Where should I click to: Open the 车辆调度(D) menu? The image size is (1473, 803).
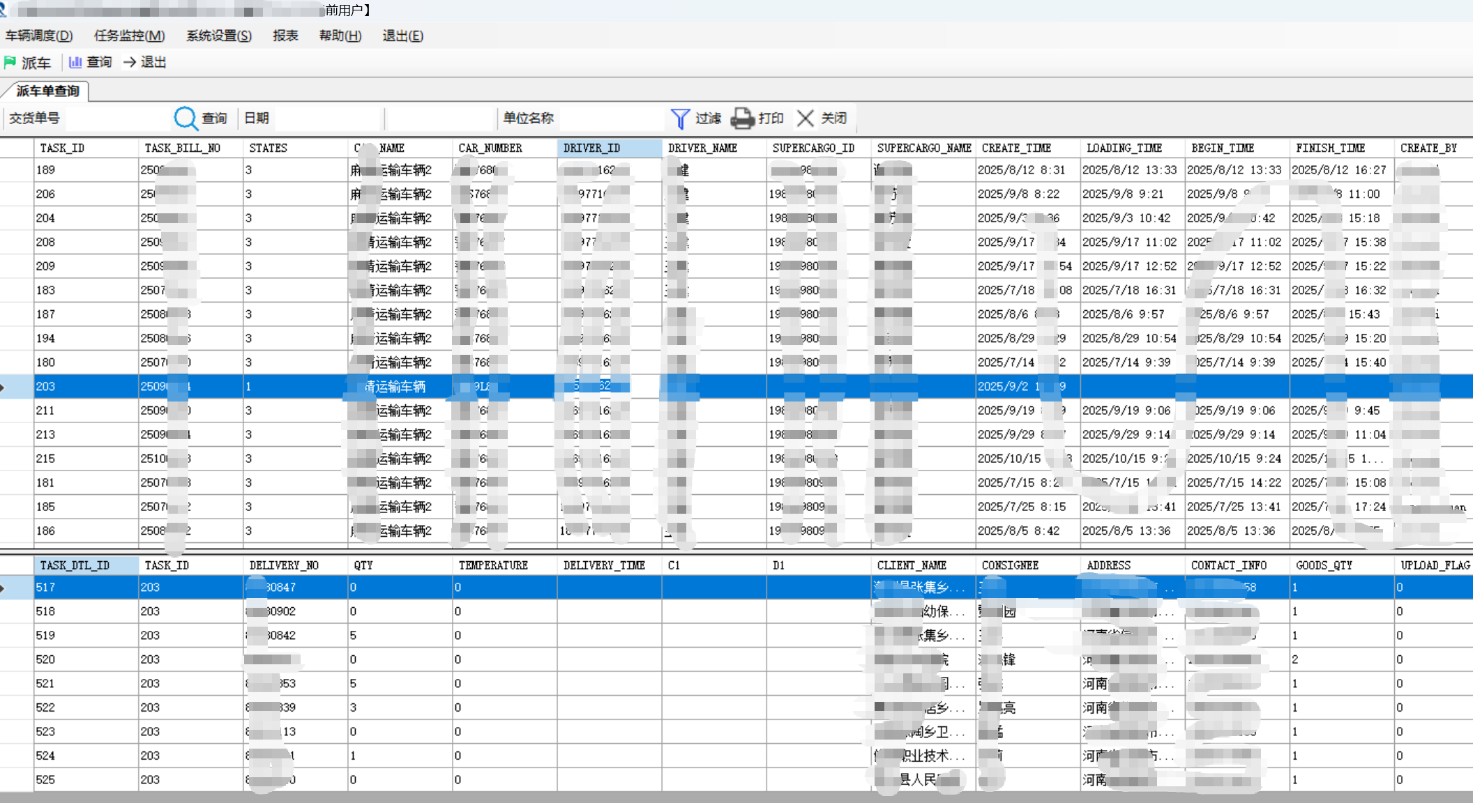point(39,36)
